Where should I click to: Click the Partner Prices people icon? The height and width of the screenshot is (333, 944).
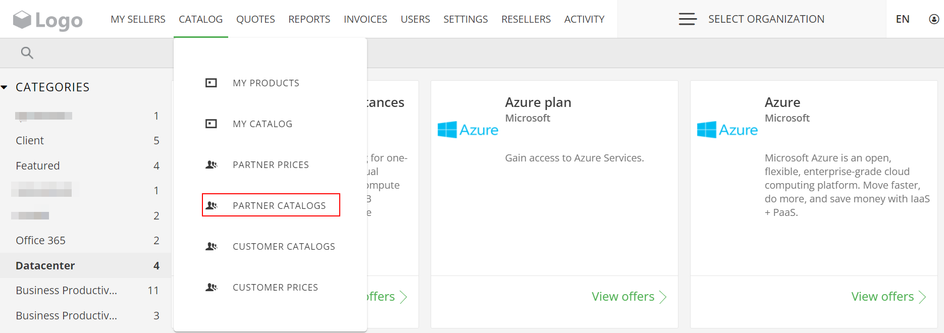[x=211, y=164]
